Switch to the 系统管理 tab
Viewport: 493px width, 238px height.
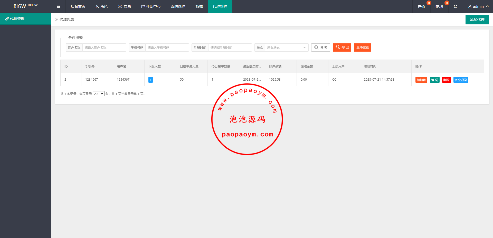178,6
